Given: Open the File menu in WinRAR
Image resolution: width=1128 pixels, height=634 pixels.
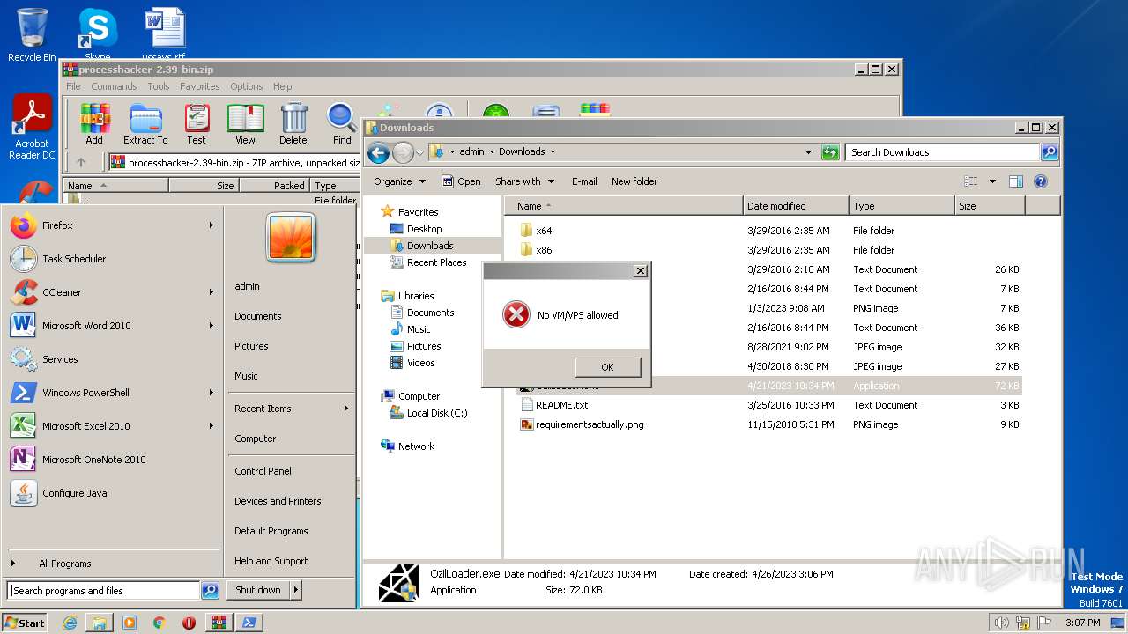Looking at the screenshot, I should (x=73, y=86).
